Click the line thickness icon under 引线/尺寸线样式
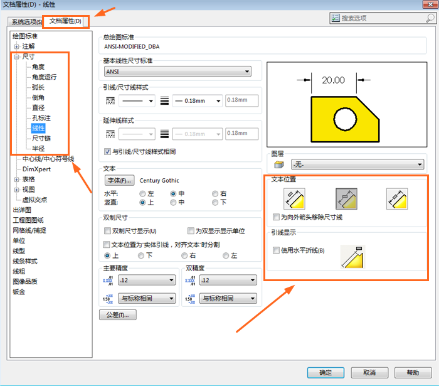Screen dimensions: 439x386 click(165, 100)
